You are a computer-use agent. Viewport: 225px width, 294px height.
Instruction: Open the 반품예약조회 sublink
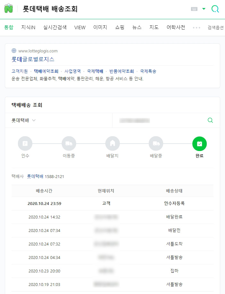(x=121, y=71)
